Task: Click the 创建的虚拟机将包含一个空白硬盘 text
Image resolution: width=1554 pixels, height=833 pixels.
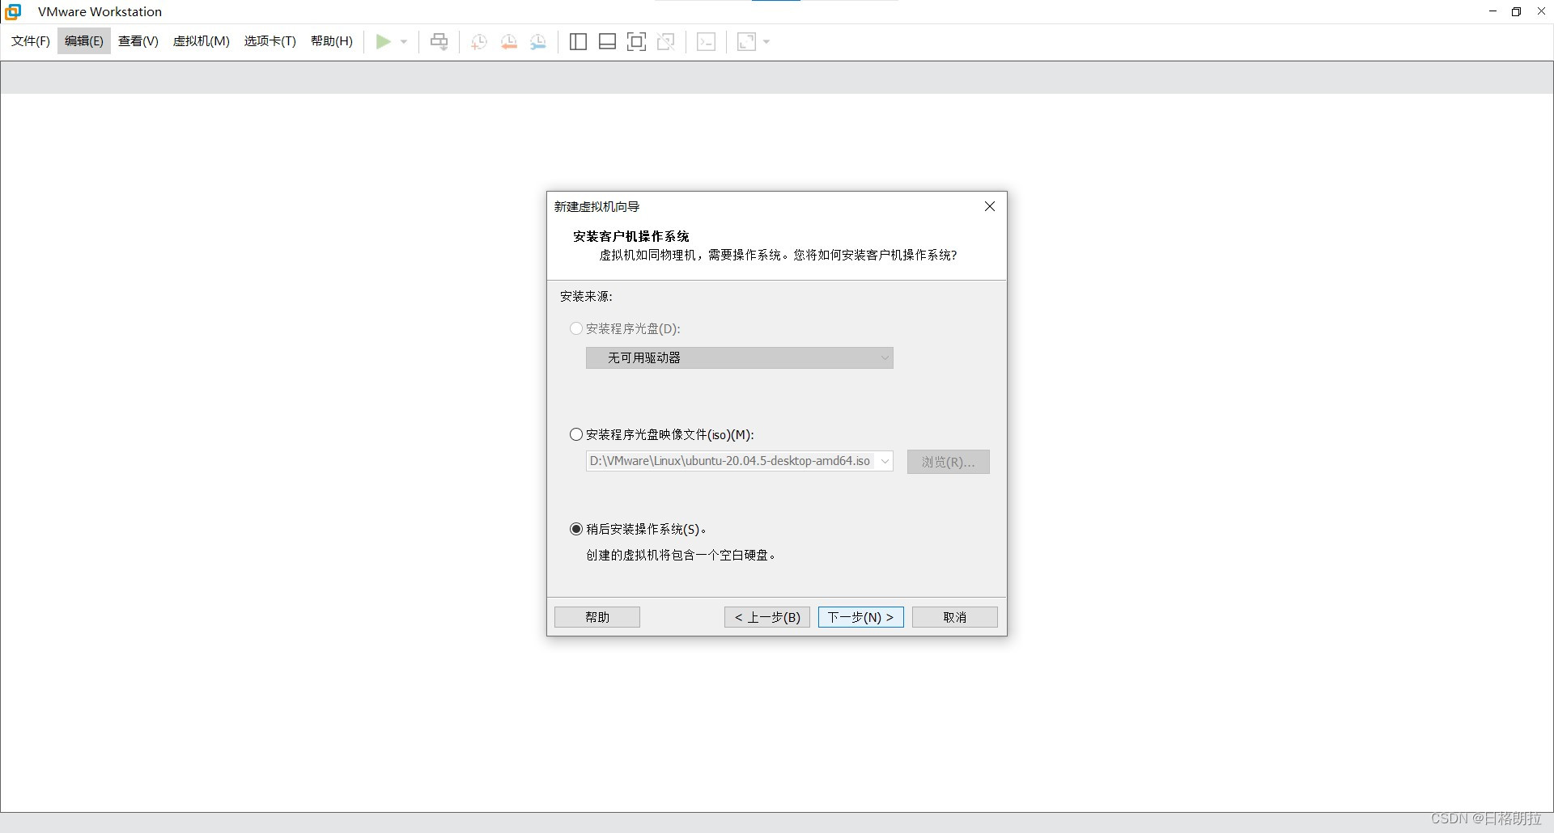Action: tap(681, 555)
